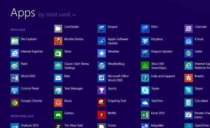The width and height of the screenshot is (210, 128).
Task: Open Control Panel
Action: 25,90
